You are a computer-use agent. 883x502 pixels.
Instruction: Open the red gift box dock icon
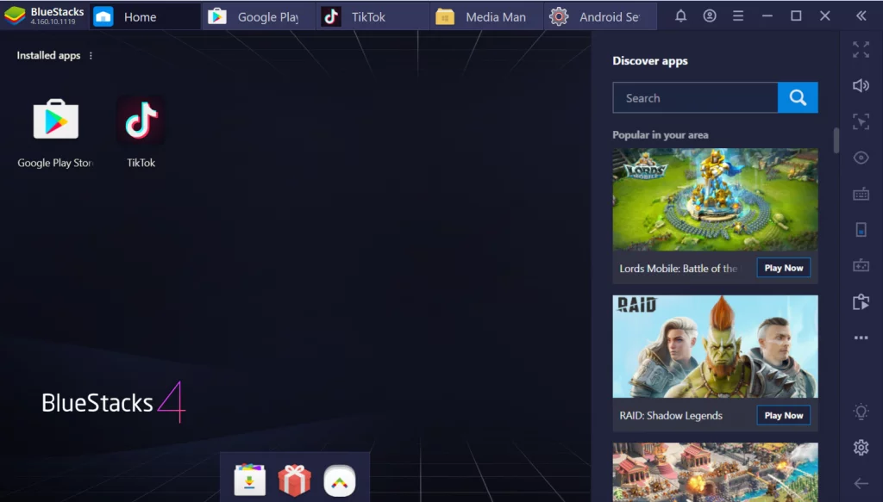click(x=295, y=480)
